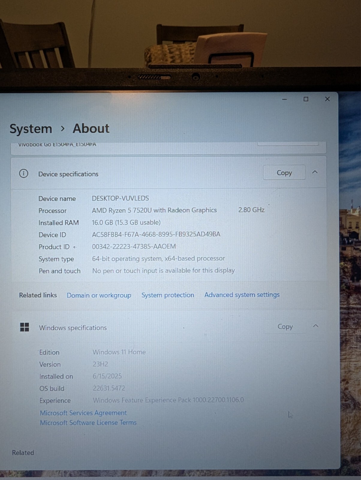The image size is (361, 480).
Task: Click the 2.80 GHz value
Action: click(x=251, y=210)
